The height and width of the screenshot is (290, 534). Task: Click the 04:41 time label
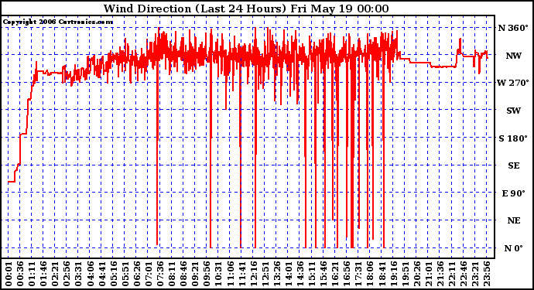click(101, 274)
